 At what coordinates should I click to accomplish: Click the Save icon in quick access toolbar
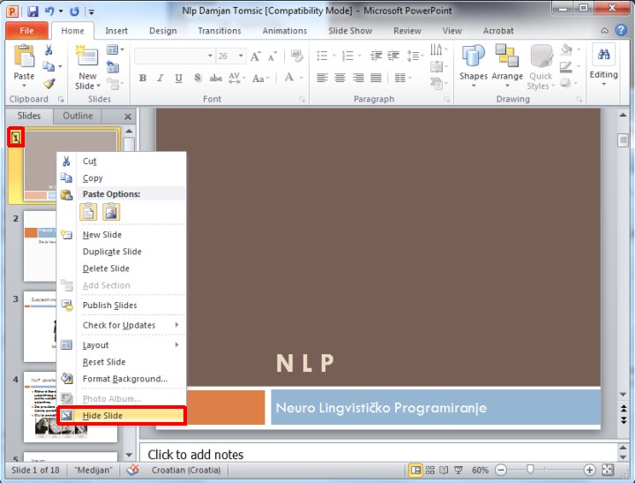33,11
